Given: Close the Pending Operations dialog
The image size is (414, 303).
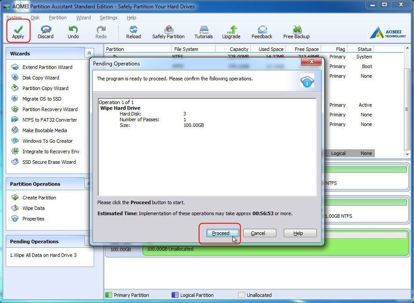Looking at the screenshot, I should [311, 61].
